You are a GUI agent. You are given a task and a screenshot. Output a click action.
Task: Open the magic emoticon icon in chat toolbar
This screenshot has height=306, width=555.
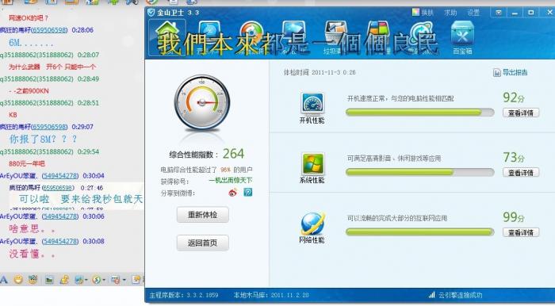click(x=33, y=280)
